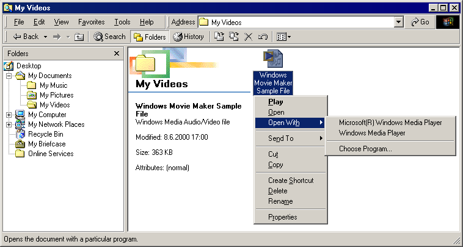
Task: Minimize the My Videos window
Action: (434, 8)
